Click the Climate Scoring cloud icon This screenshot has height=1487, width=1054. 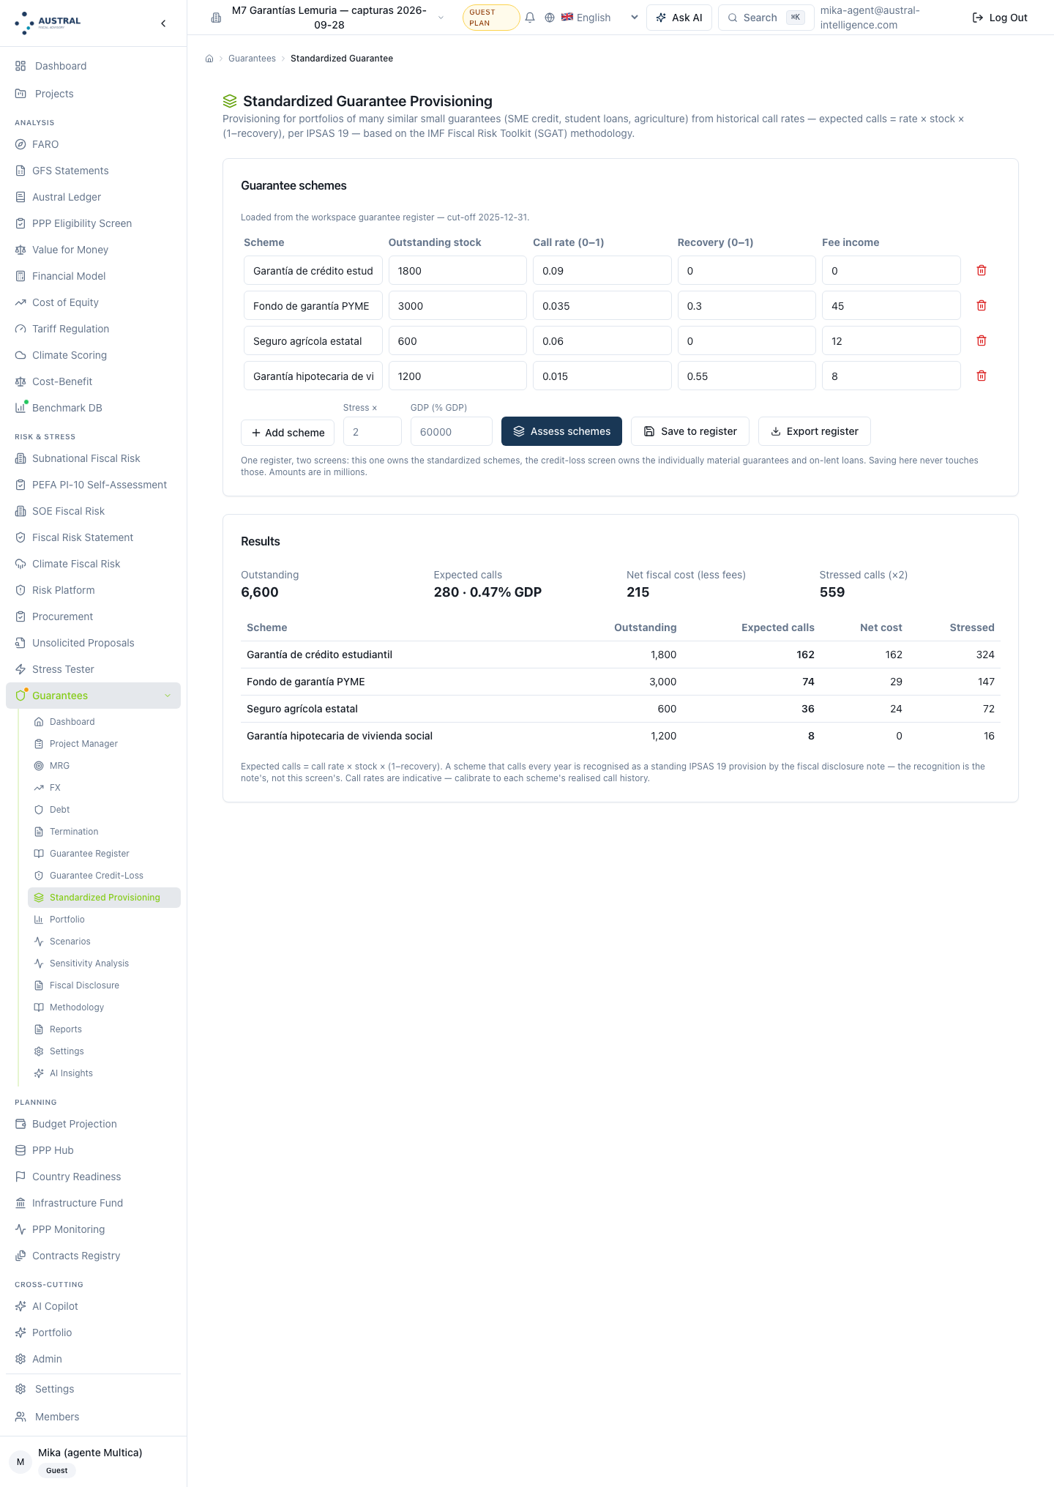pyautogui.click(x=20, y=355)
